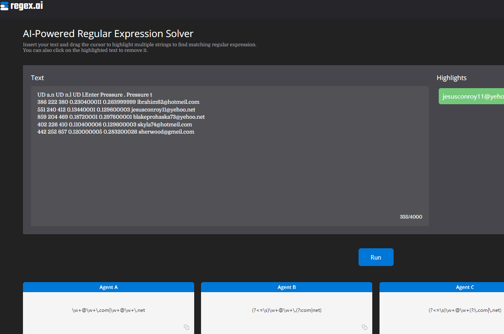
Task: Click ibrahim62@hotmeil.com in the text box
Action: point(168,102)
